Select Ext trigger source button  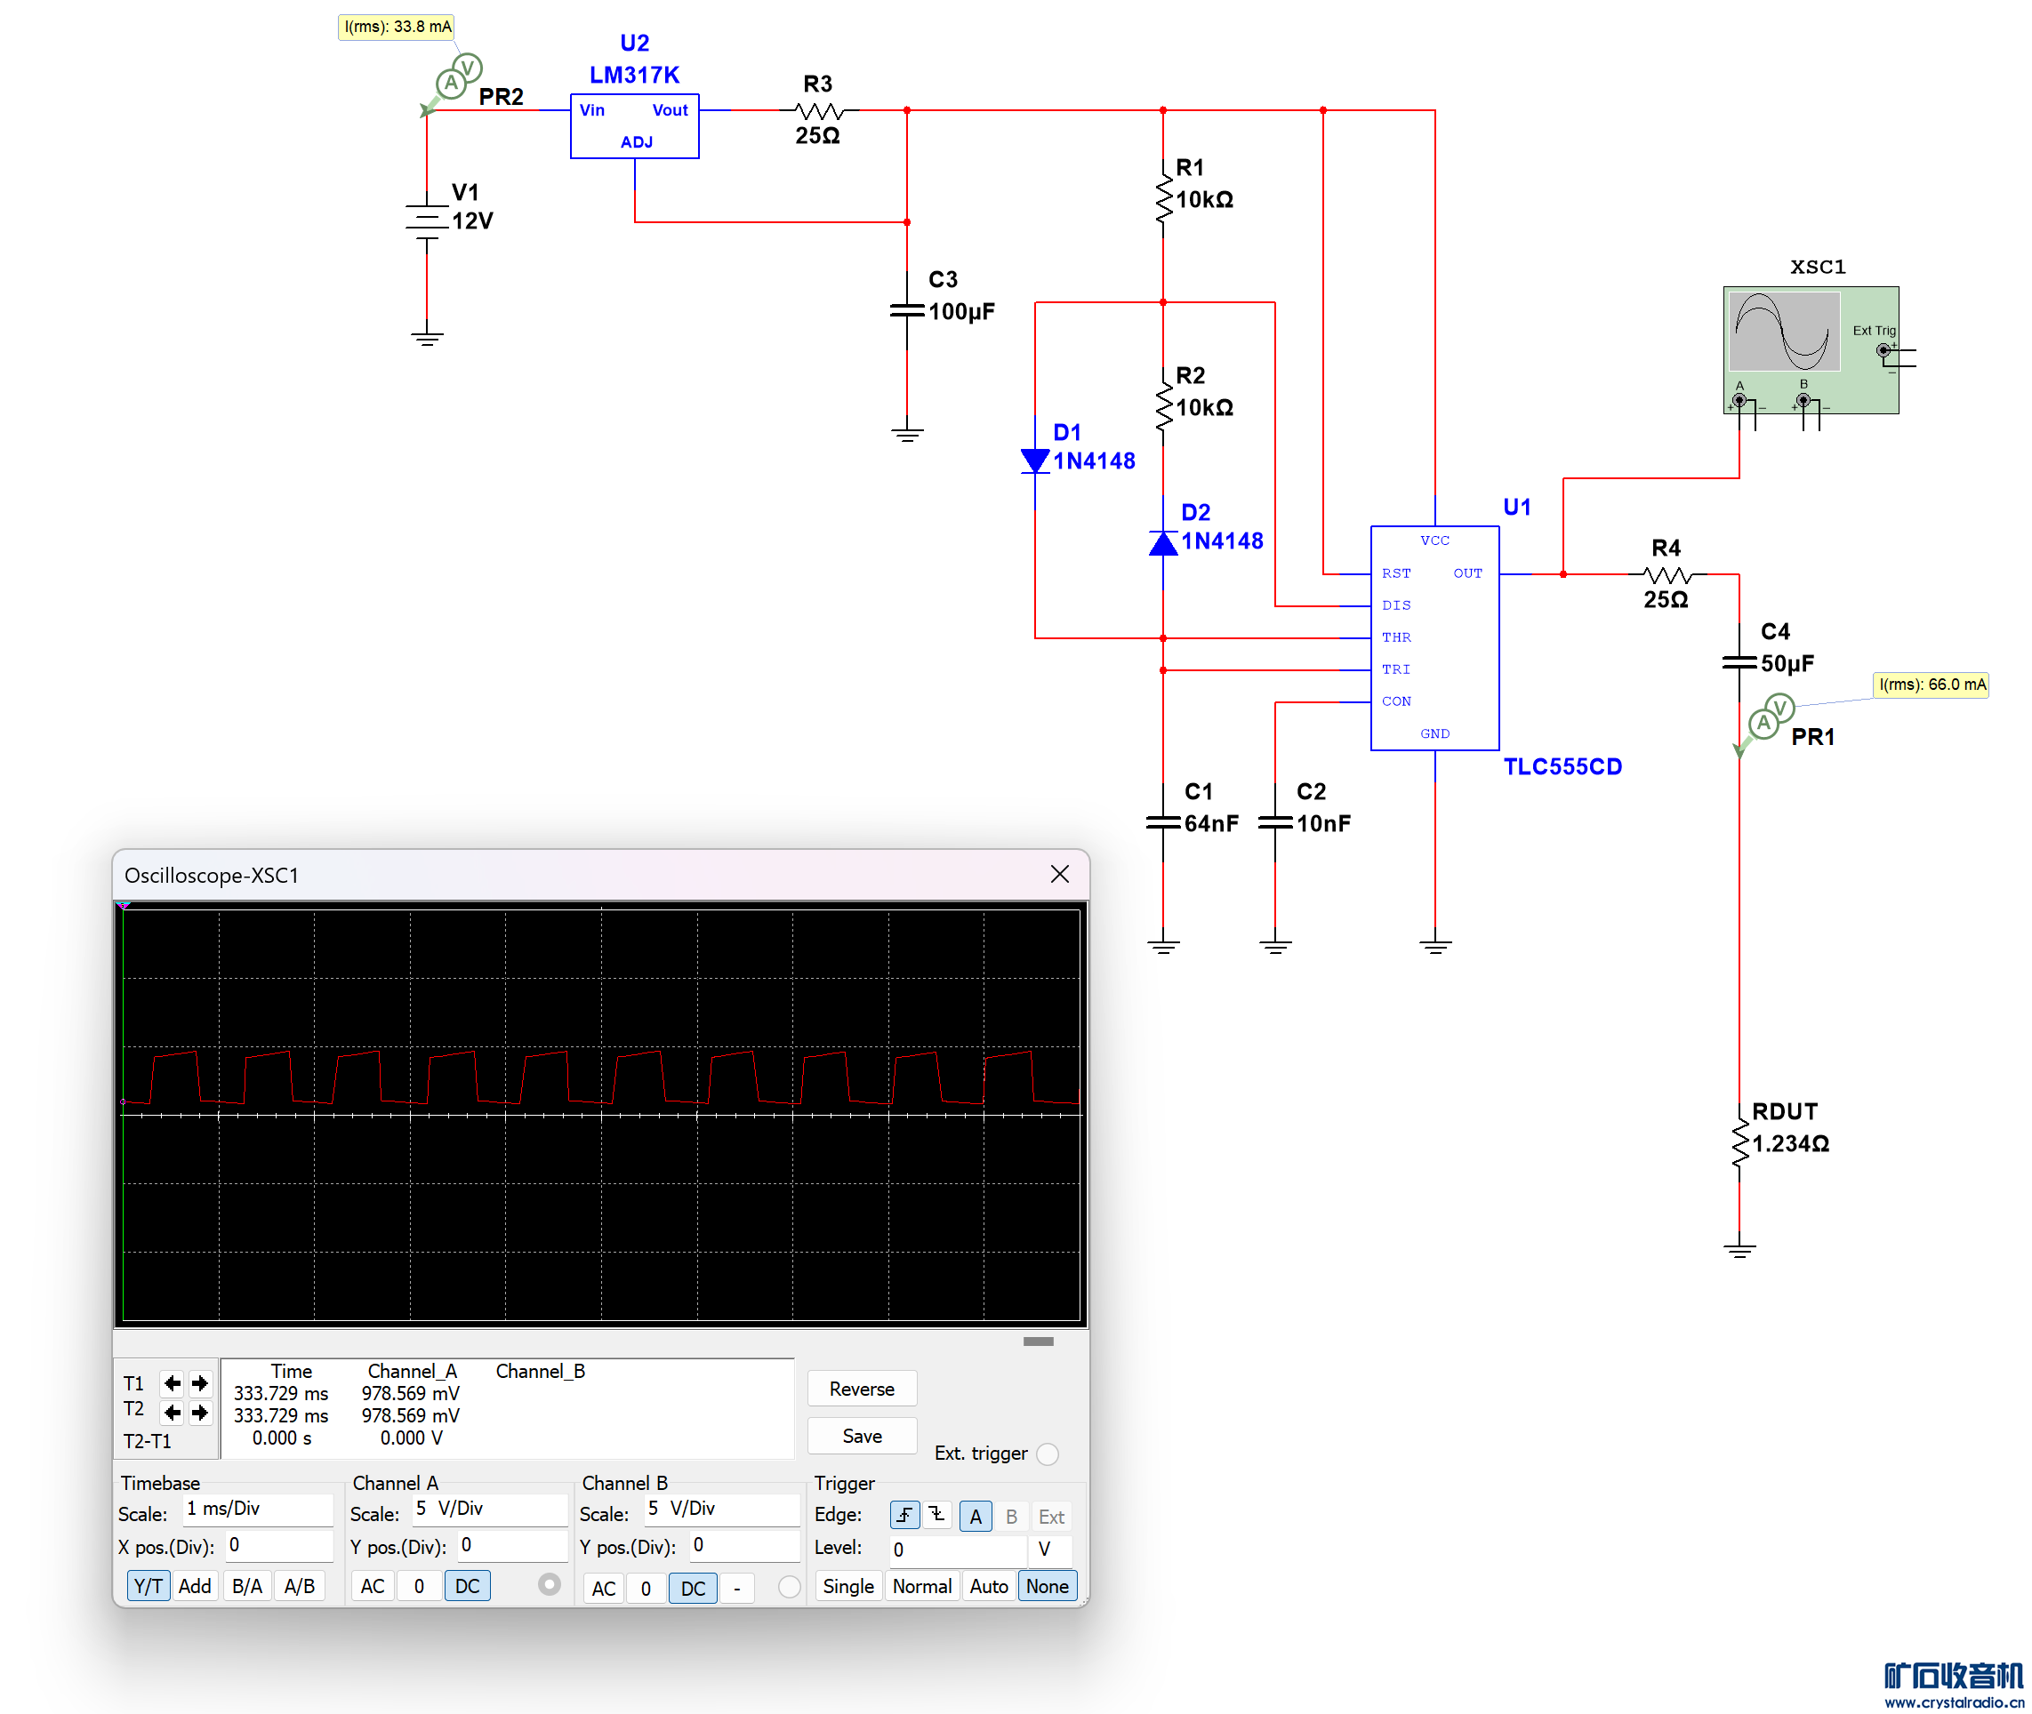tap(1050, 1516)
